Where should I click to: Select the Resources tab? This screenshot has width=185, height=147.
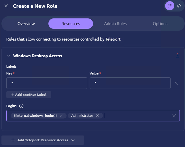point(71,24)
